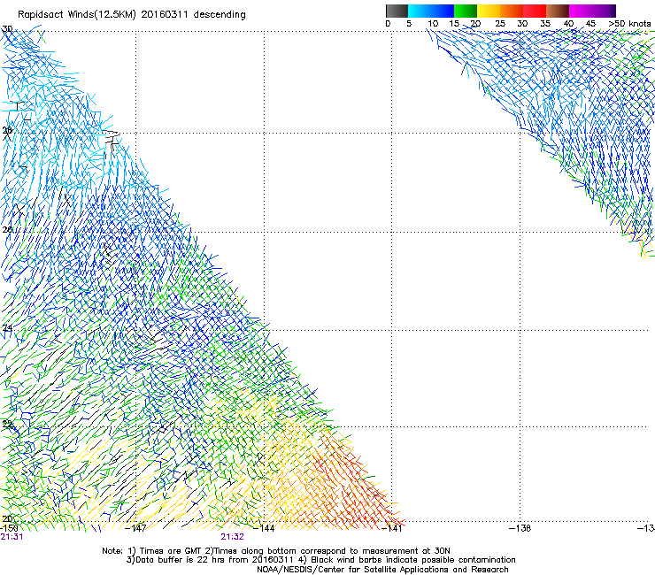Click the '-150' longitude axis label
Screen dimensions: 655x575
9,528
